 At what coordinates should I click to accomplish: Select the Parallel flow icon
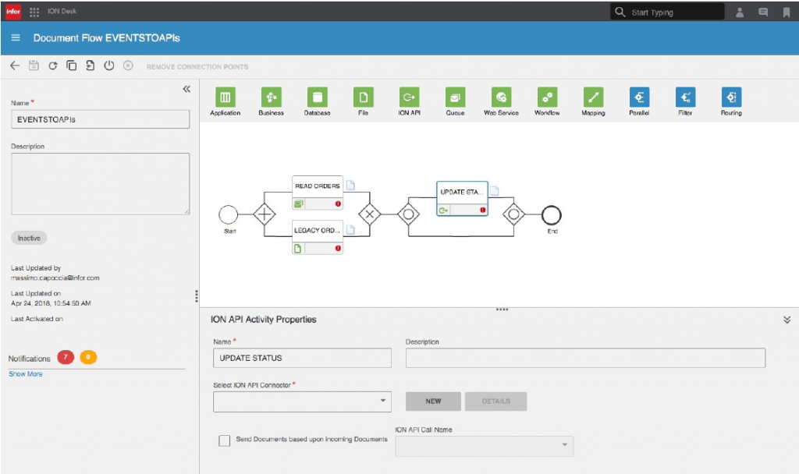coord(639,97)
